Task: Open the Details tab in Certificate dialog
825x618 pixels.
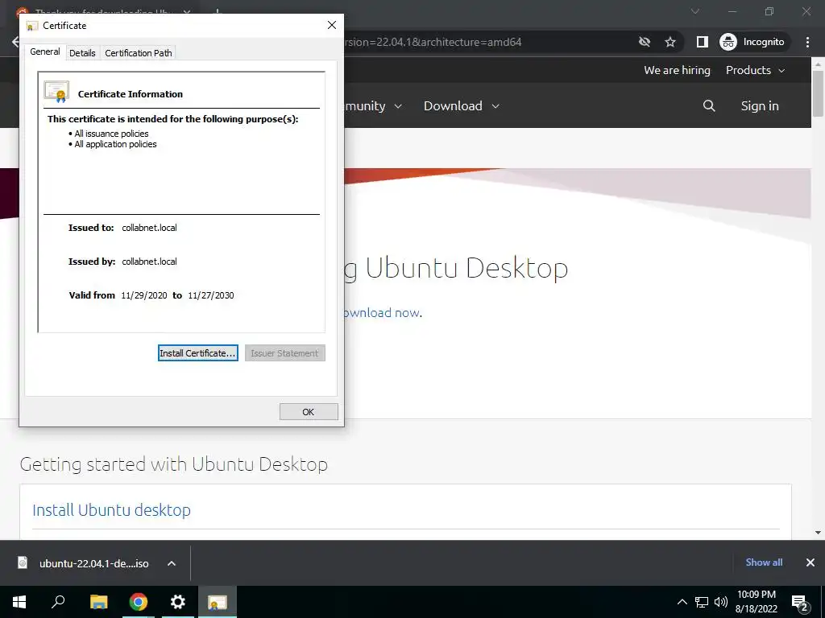Action: click(x=82, y=53)
